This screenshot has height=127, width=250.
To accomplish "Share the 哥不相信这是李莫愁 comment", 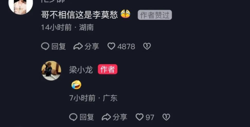I will 86,46.
